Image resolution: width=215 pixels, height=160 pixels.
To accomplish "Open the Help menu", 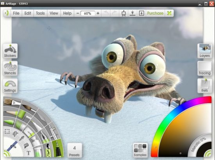I will 67,13.
